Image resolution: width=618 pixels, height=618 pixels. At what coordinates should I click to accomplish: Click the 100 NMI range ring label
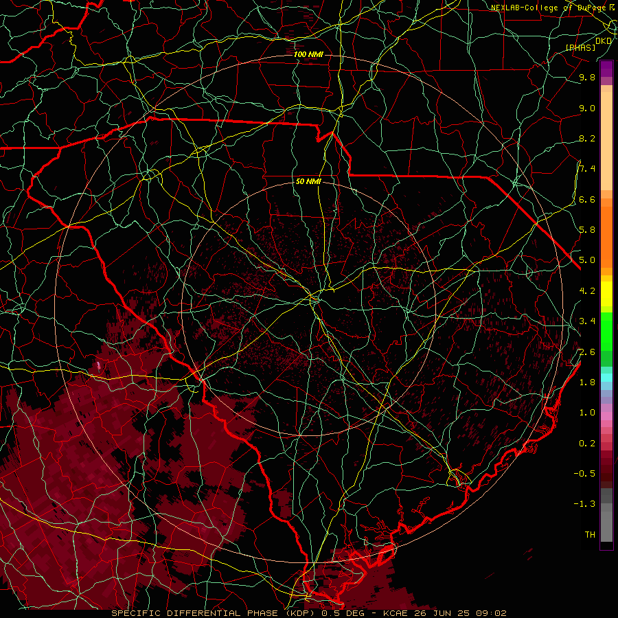click(x=308, y=54)
